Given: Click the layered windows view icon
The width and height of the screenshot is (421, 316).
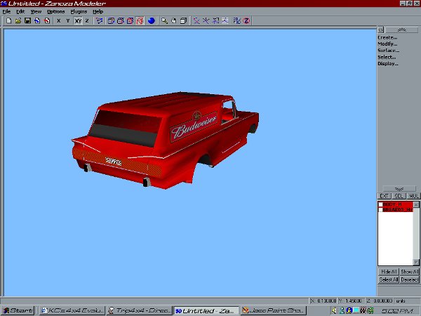Looking at the screenshot, I should click(x=183, y=20).
